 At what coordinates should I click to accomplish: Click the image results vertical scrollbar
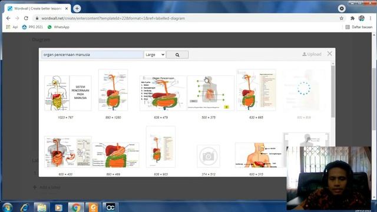tap(333, 91)
